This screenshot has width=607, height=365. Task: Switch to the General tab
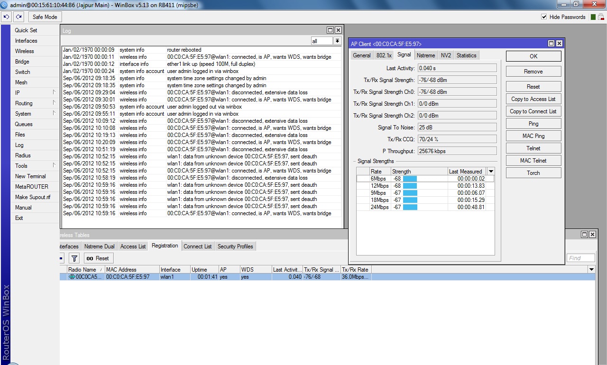click(x=362, y=55)
